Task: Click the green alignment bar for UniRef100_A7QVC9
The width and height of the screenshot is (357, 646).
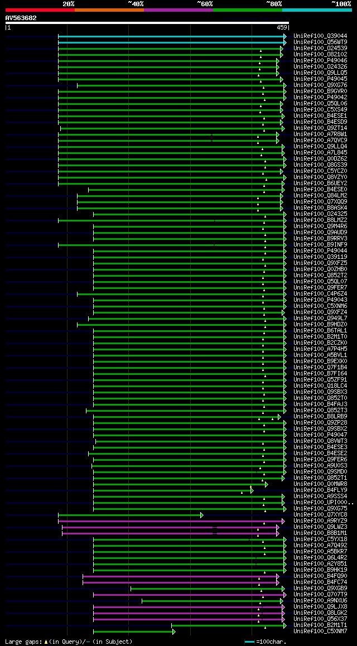Action: click(x=168, y=141)
